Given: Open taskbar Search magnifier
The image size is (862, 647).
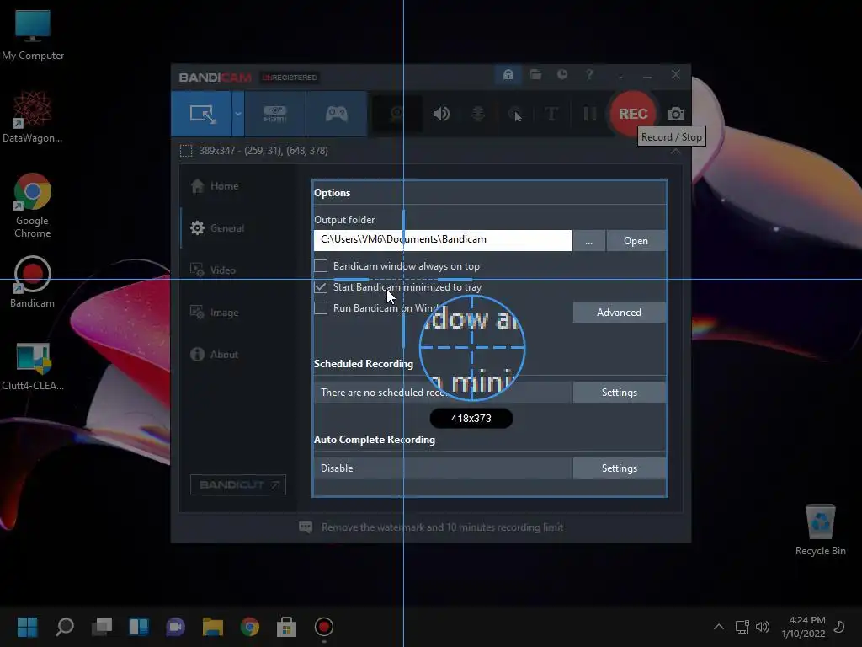Looking at the screenshot, I should pyautogui.click(x=65, y=627).
